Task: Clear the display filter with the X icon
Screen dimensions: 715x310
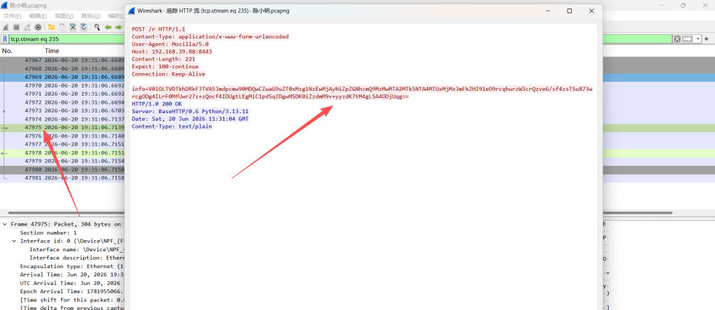Action: 677,39
